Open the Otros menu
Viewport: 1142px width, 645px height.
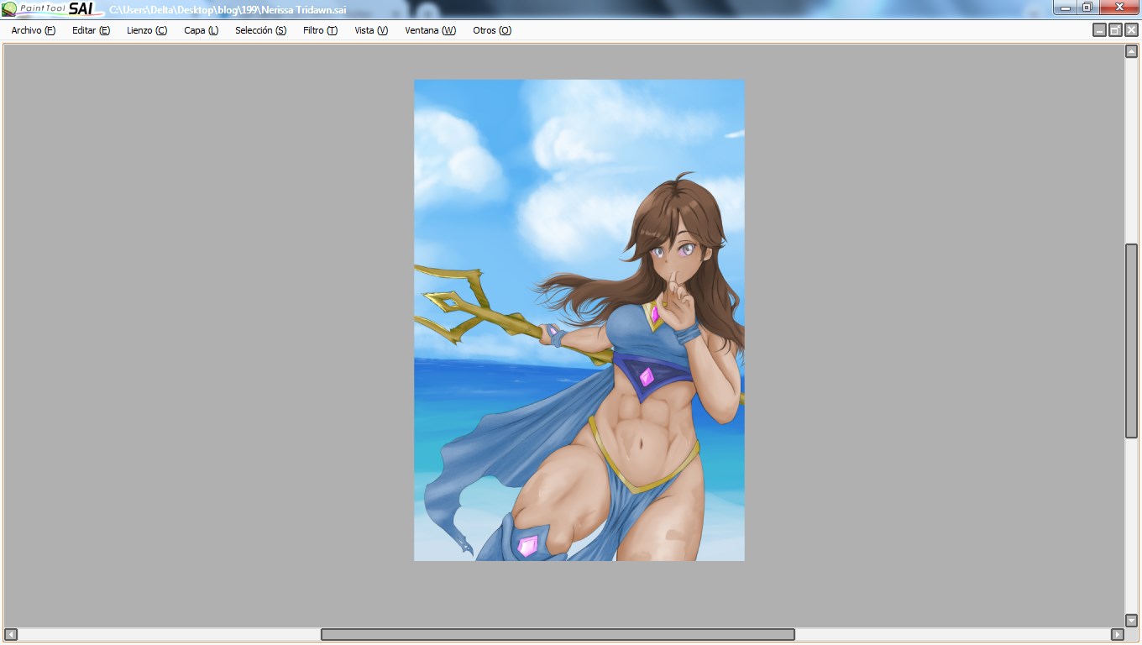[492, 30]
